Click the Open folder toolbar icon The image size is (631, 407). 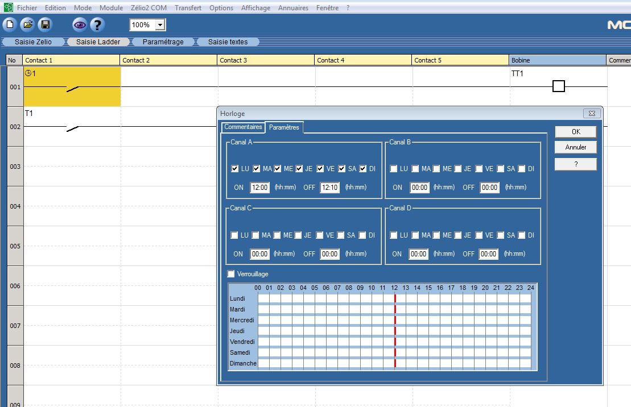27,24
